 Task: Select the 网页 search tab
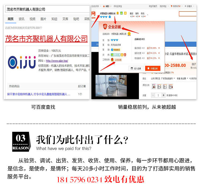[10, 19]
